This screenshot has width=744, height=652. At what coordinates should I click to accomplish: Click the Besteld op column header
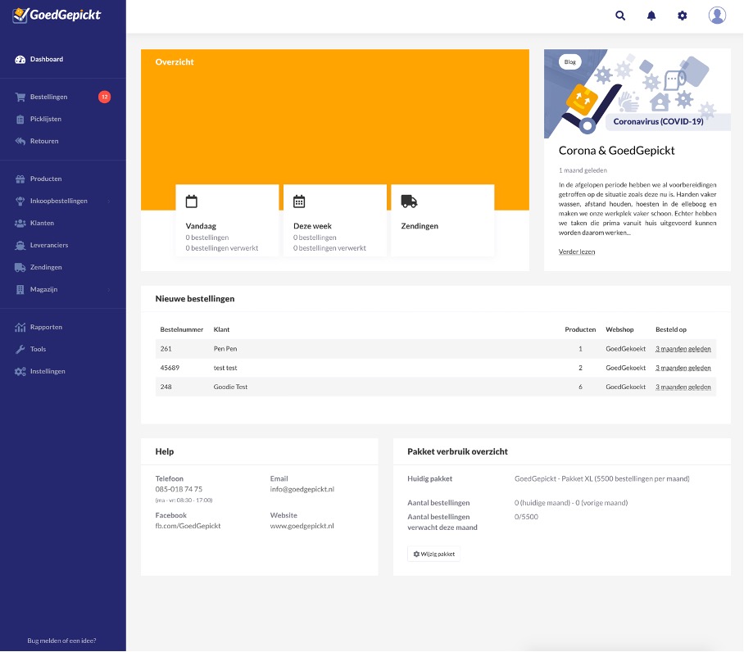coord(670,329)
